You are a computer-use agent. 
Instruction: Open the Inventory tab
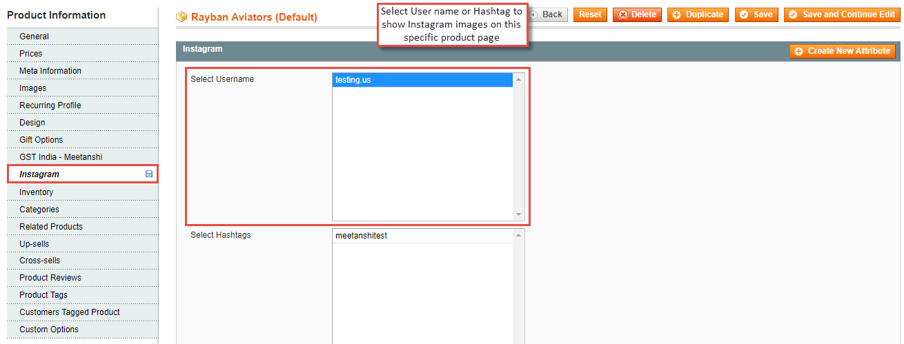click(x=82, y=192)
